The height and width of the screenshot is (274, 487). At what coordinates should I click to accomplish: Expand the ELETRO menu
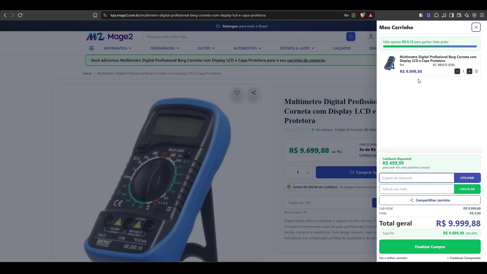point(206,48)
